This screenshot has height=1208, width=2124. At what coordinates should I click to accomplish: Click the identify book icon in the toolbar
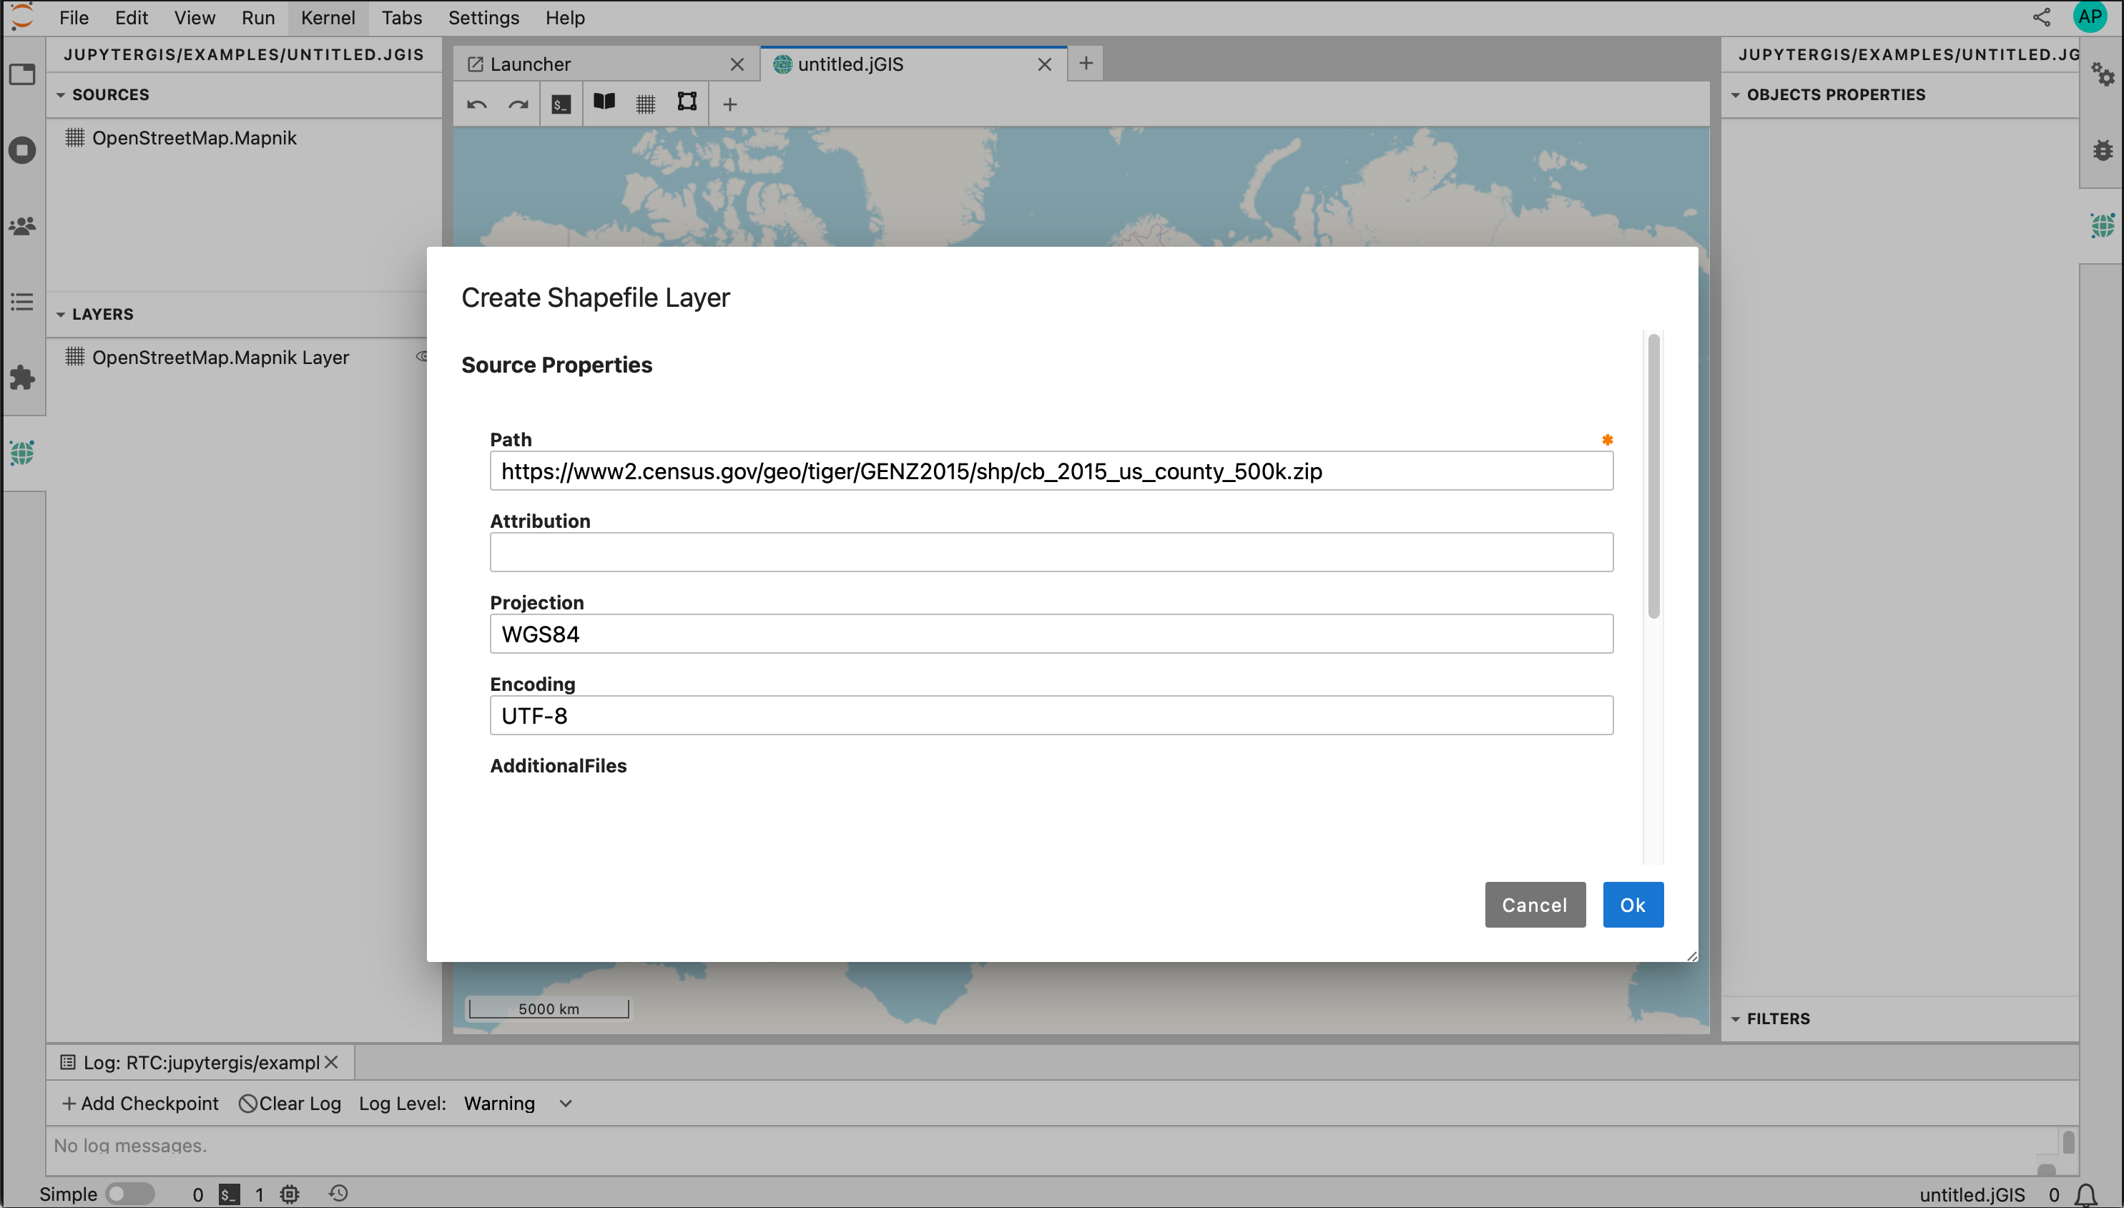pos(604,103)
